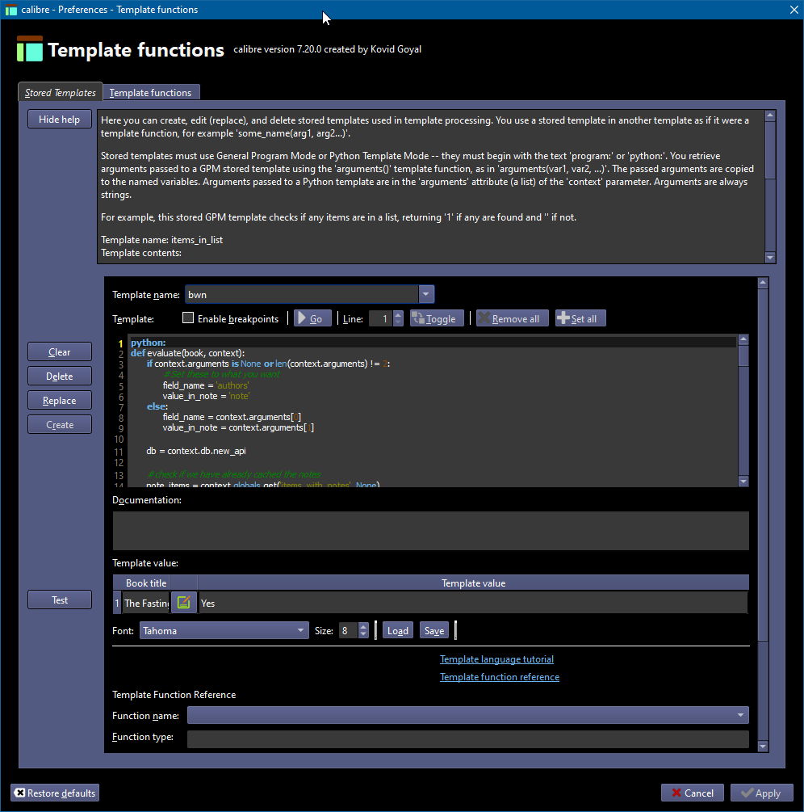
Task: Click the Apply button
Action: pos(761,793)
